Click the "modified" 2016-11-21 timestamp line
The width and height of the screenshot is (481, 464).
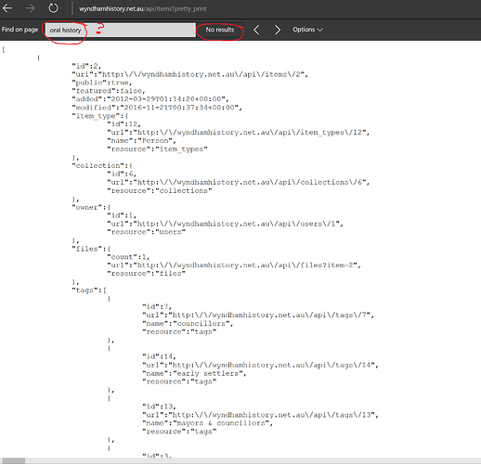[x=157, y=108]
